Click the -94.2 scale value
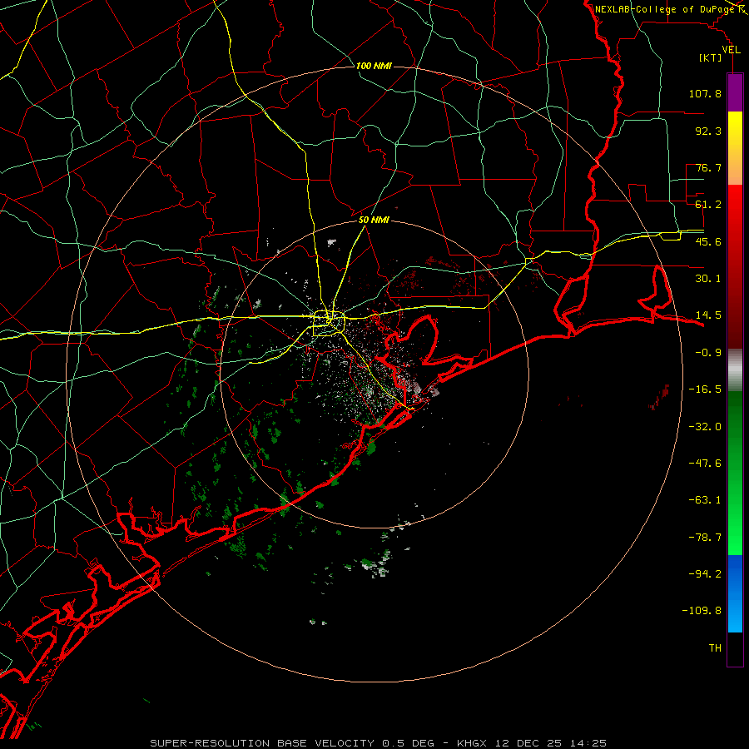The width and height of the screenshot is (749, 749). [x=705, y=574]
